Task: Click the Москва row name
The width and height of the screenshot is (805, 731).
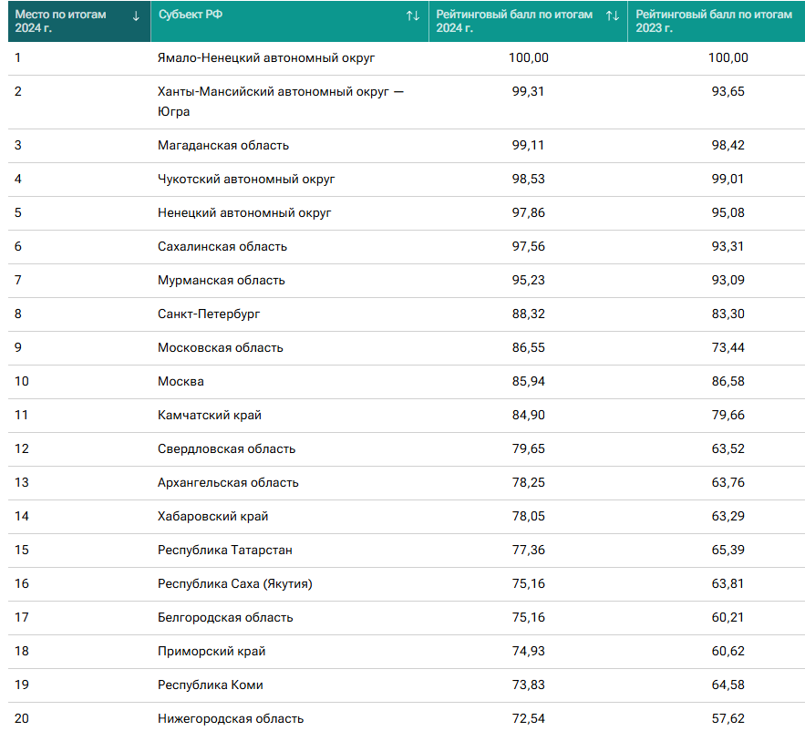Action: click(x=181, y=381)
